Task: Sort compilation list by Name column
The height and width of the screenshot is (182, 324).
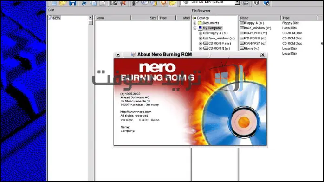Action: coord(113,18)
